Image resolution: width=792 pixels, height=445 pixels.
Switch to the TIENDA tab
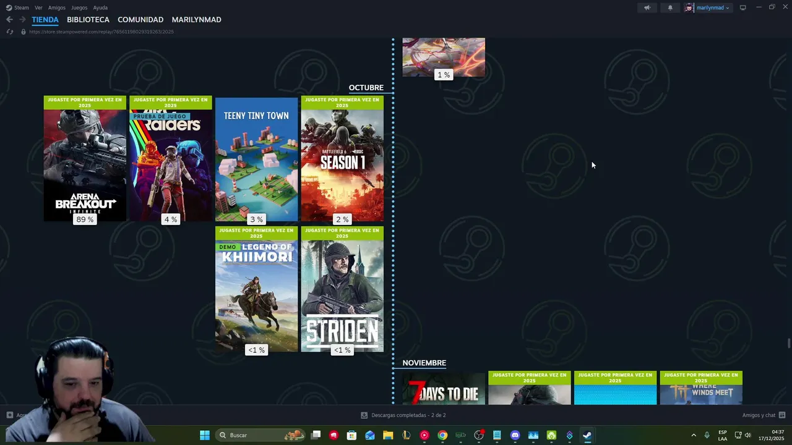[45, 20]
